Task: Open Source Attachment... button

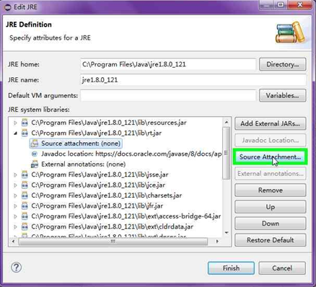Action: pyautogui.click(x=271, y=157)
